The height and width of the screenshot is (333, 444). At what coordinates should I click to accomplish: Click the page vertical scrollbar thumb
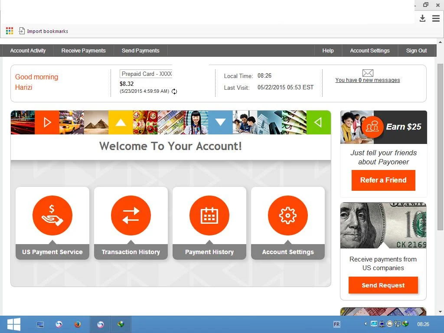[x=440, y=147]
